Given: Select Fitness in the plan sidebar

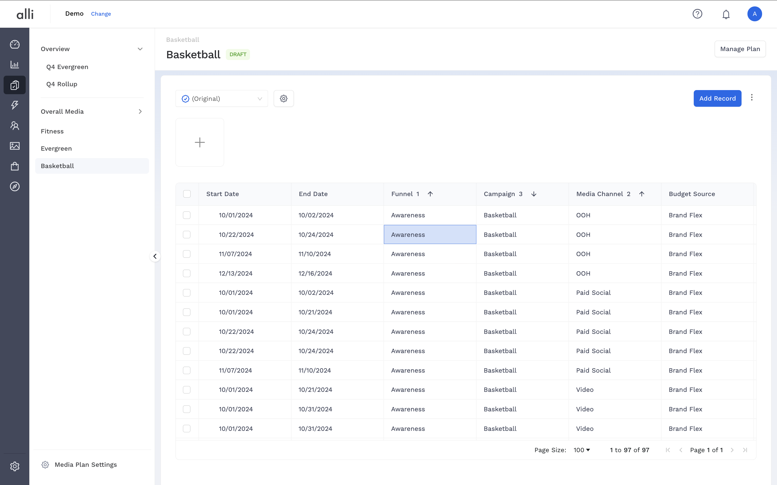Looking at the screenshot, I should tap(52, 131).
